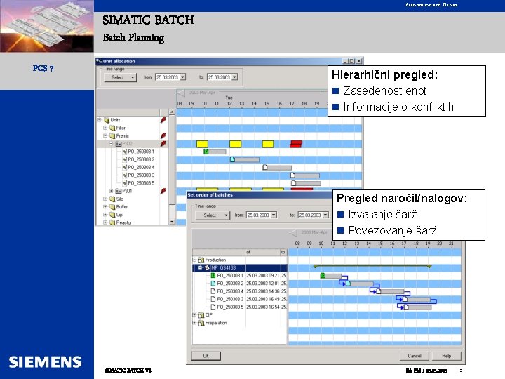The image size is (505, 379).
Task: Expand the Filter folder node
Action: [105, 128]
